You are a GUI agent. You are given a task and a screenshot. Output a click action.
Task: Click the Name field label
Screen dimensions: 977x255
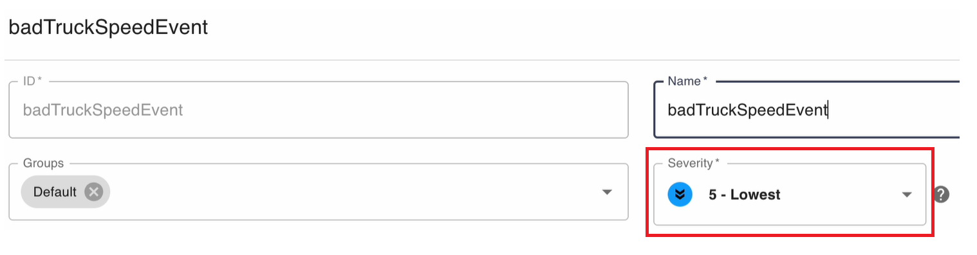(687, 82)
